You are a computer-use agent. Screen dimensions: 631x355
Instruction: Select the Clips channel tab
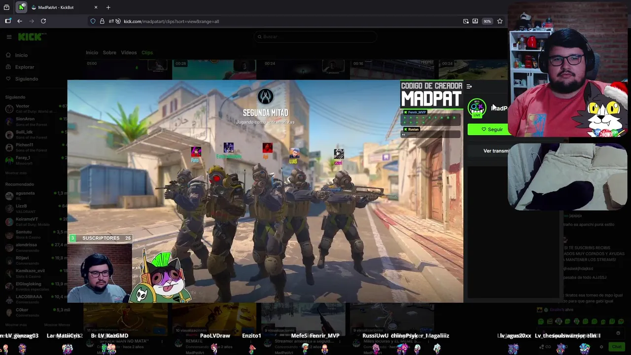point(147,53)
